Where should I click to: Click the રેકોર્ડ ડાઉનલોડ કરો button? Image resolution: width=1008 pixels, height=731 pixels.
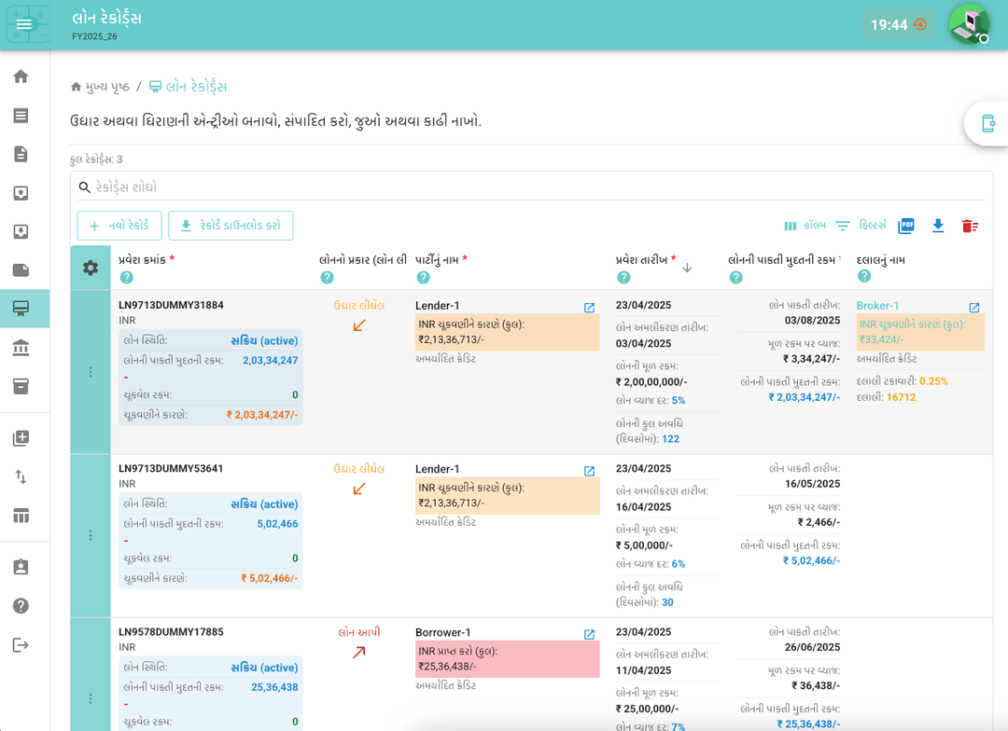[x=231, y=226]
